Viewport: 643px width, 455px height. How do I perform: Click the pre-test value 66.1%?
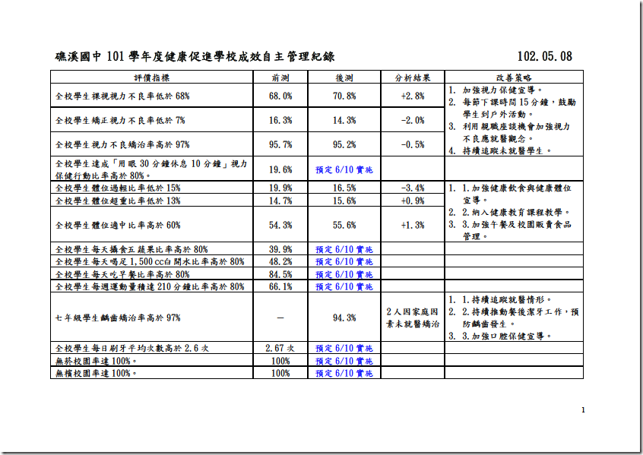(280, 286)
